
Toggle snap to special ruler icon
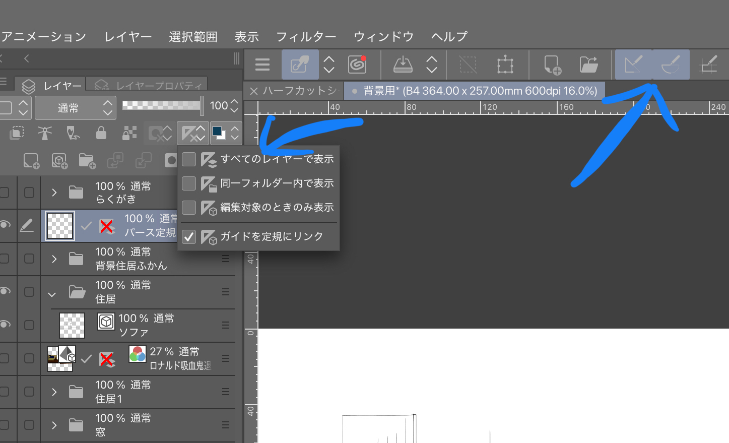(x=671, y=65)
